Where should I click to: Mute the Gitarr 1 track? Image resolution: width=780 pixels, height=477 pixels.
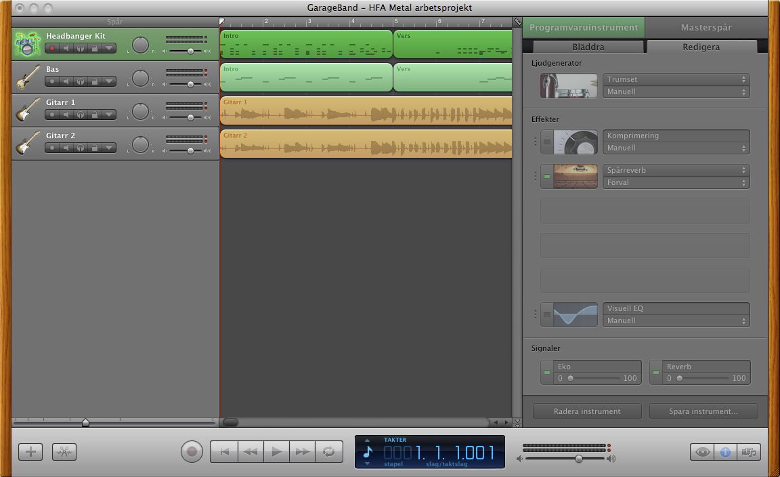66,115
